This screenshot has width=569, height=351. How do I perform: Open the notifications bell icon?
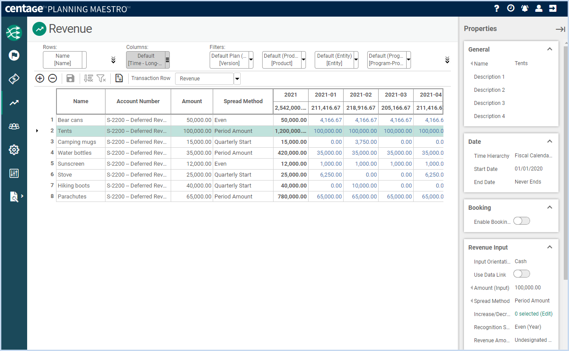click(x=525, y=8)
